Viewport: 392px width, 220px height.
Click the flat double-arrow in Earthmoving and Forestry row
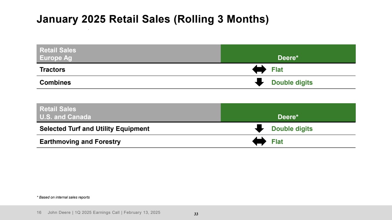pyautogui.click(x=259, y=142)
